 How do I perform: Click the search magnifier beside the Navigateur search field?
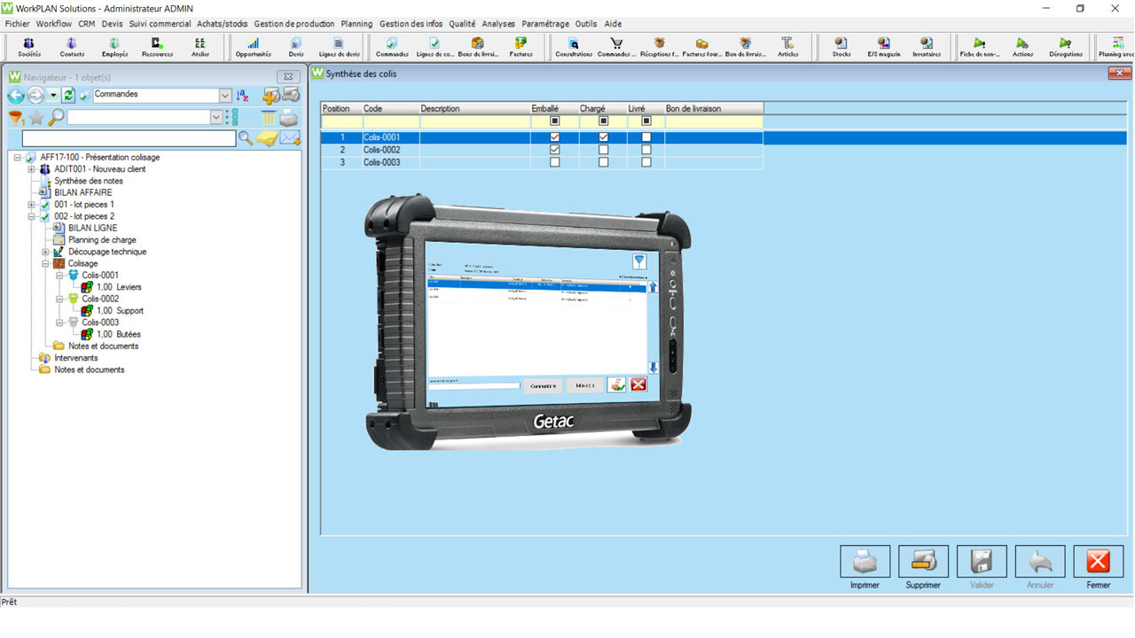(x=246, y=138)
